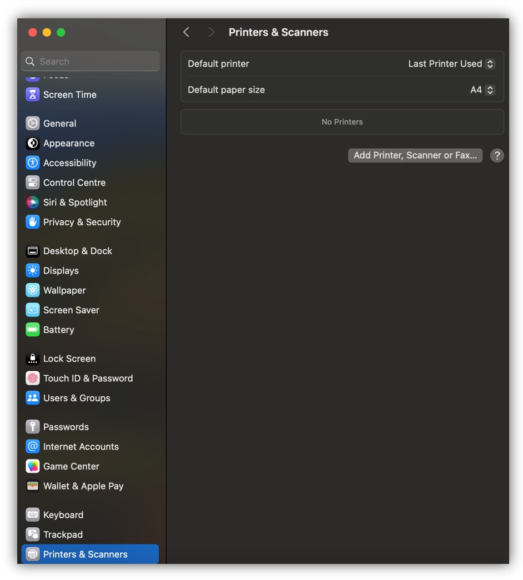Open help with the question mark button
The width and height of the screenshot is (523, 580).
click(x=497, y=156)
